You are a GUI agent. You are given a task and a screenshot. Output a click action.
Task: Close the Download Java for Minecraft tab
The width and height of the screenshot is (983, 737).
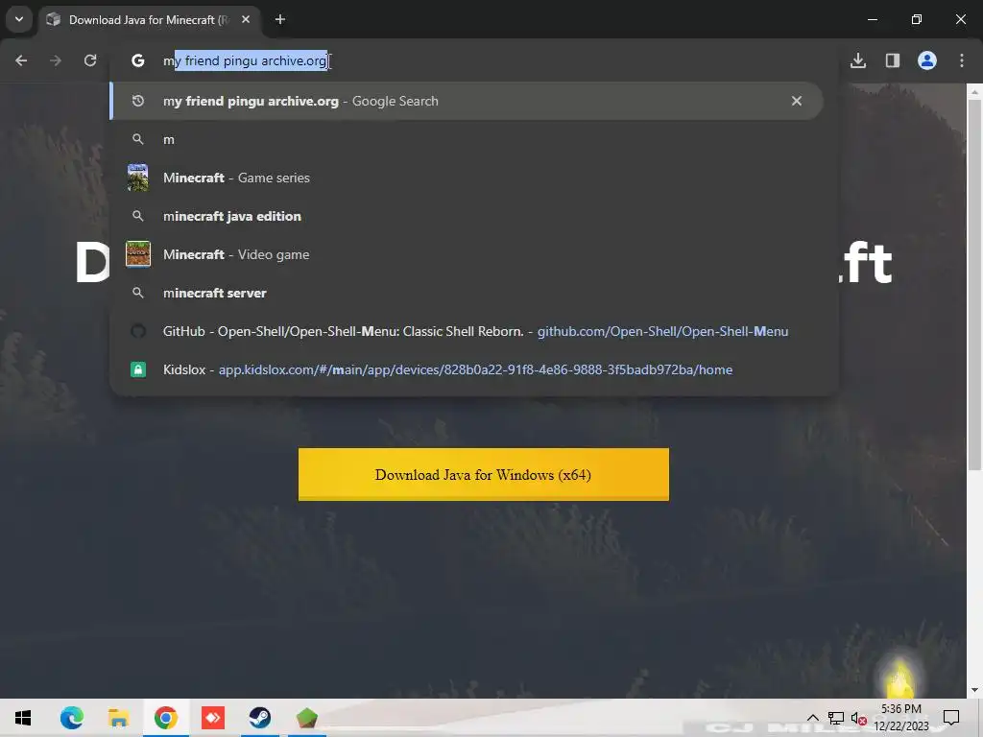click(x=246, y=19)
